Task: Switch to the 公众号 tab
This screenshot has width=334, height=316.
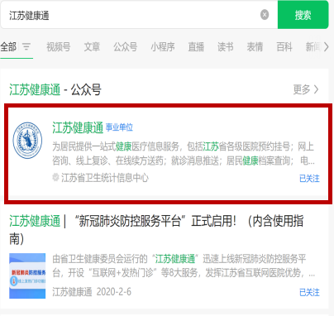Action: pos(126,47)
